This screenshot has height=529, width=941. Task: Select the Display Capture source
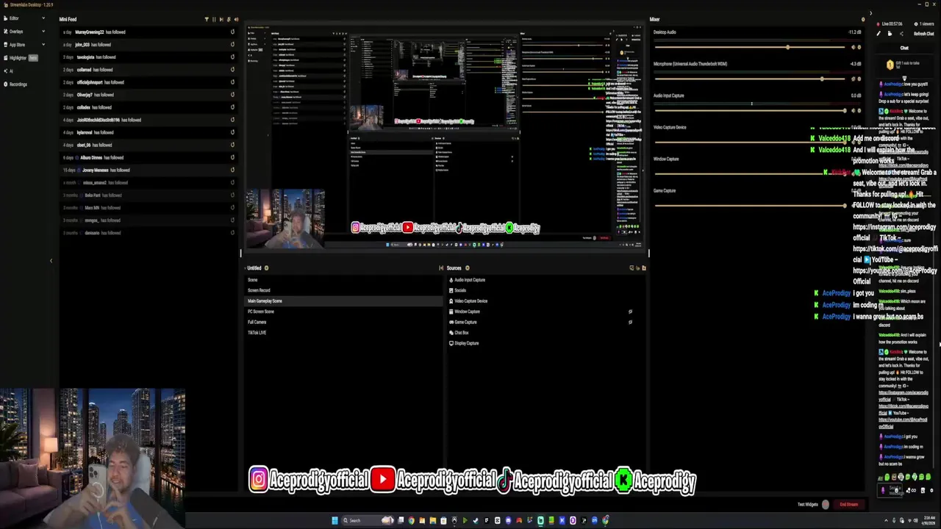click(x=545, y=343)
